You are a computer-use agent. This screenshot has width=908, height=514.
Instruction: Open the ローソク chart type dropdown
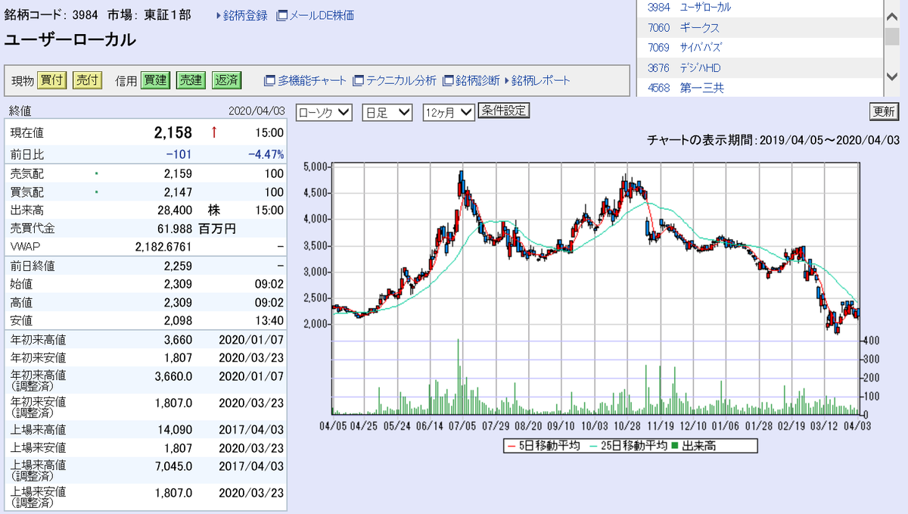[324, 112]
